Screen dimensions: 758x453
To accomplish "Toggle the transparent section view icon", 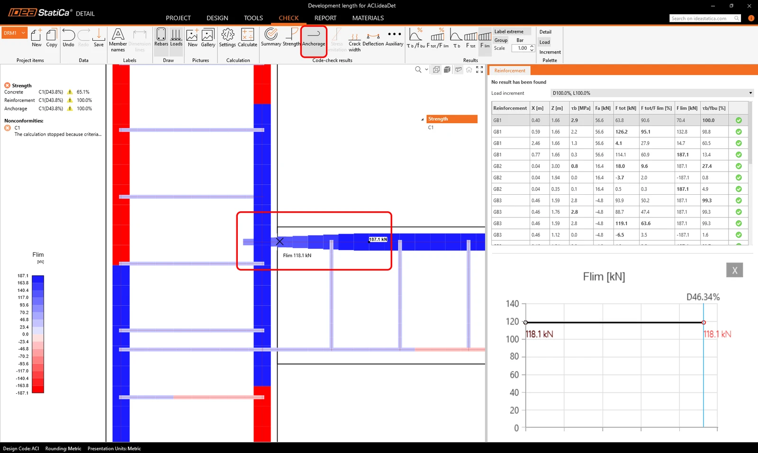I will (x=458, y=70).
